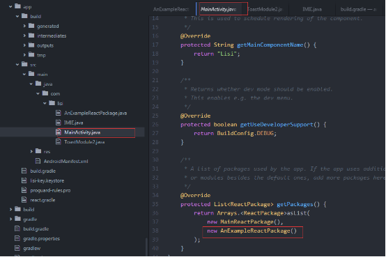
Task: Click BuildConfig.DEBUG in the code
Action: pyautogui.click(x=245, y=134)
